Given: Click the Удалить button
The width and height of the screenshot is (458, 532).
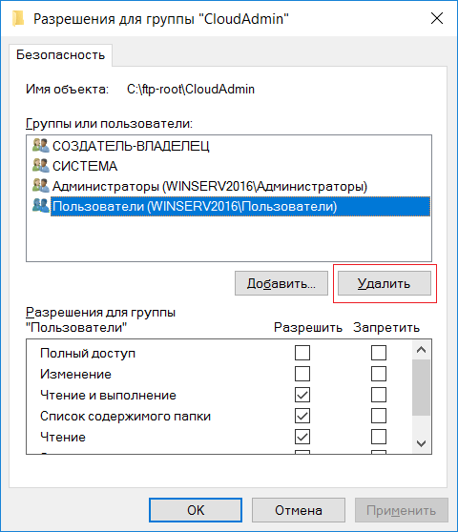Looking at the screenshot, I should tap(385, 283).
